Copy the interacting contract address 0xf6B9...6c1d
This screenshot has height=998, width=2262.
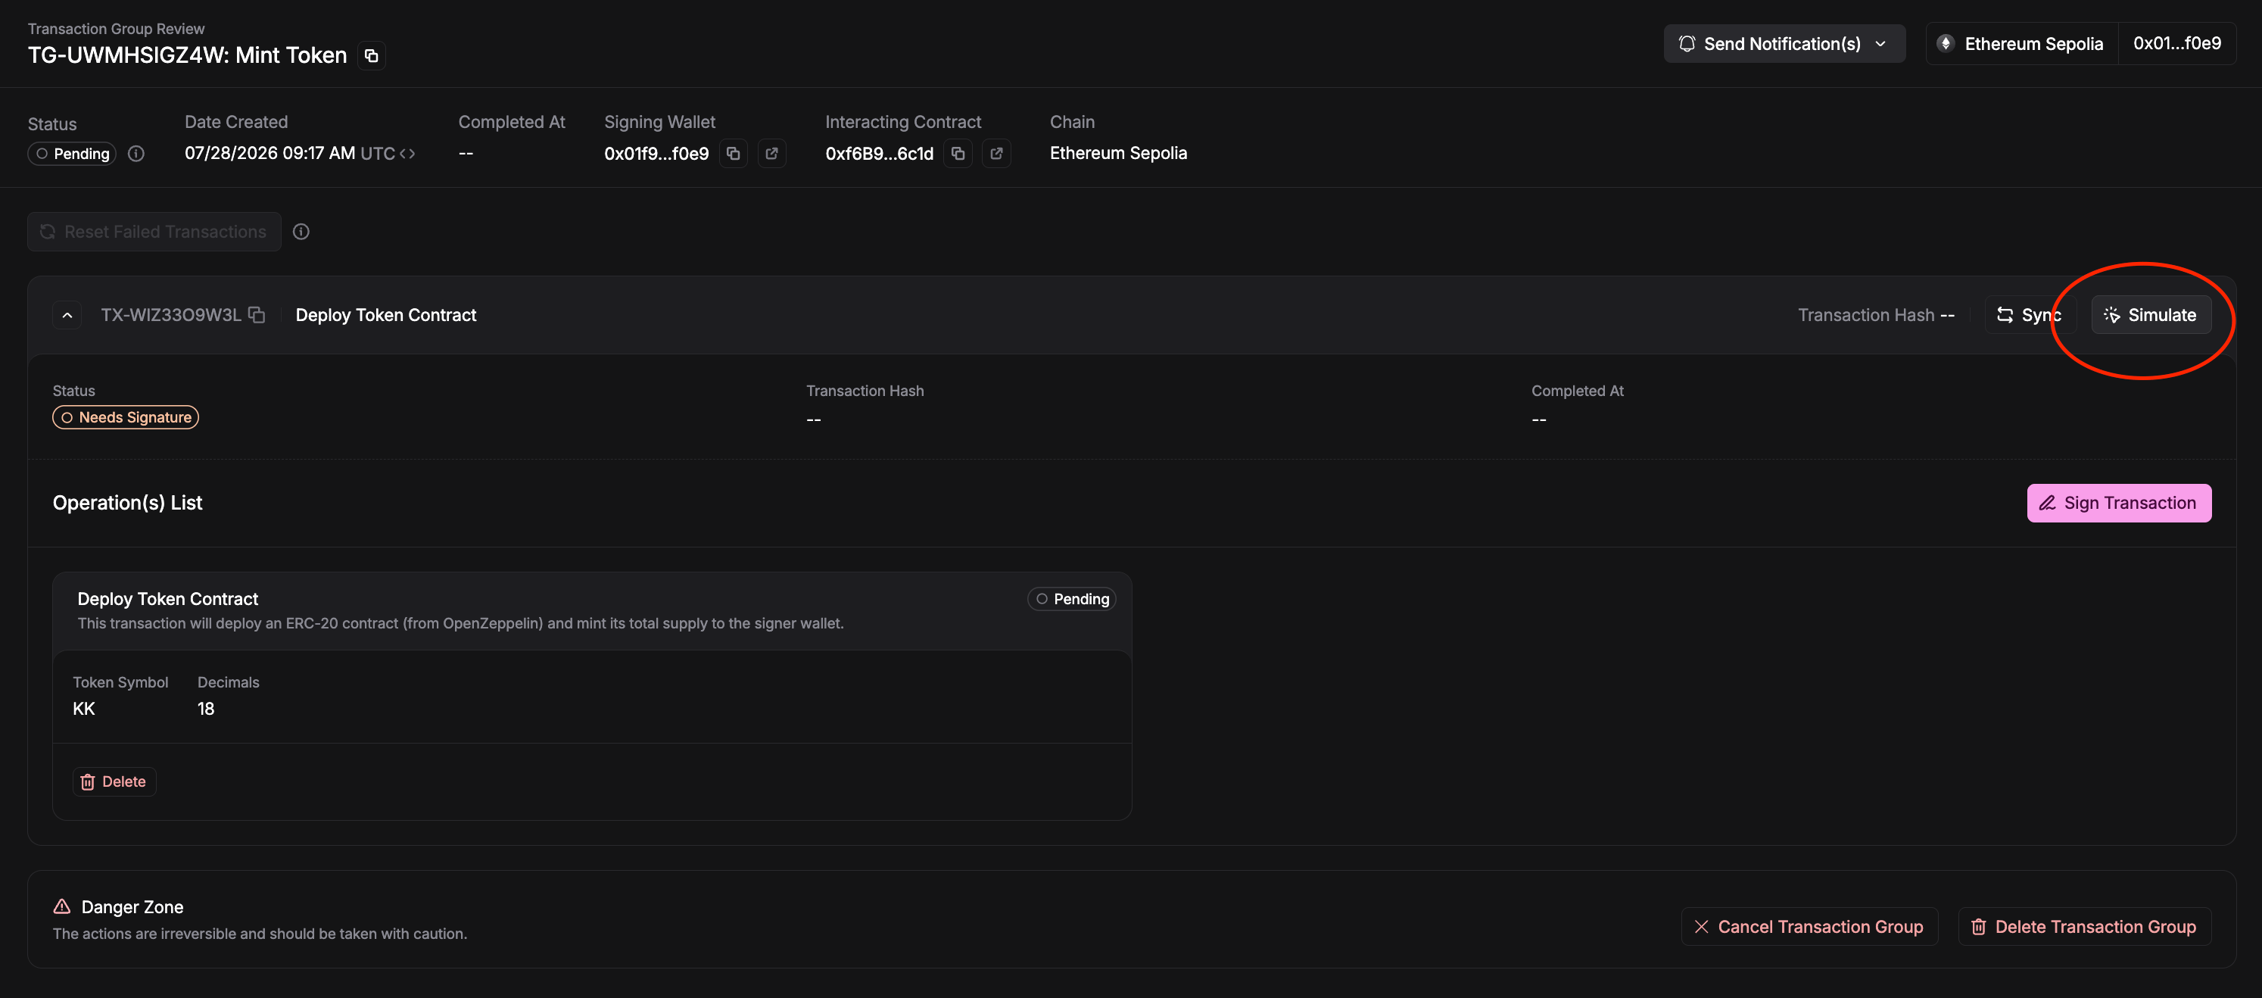958,154
